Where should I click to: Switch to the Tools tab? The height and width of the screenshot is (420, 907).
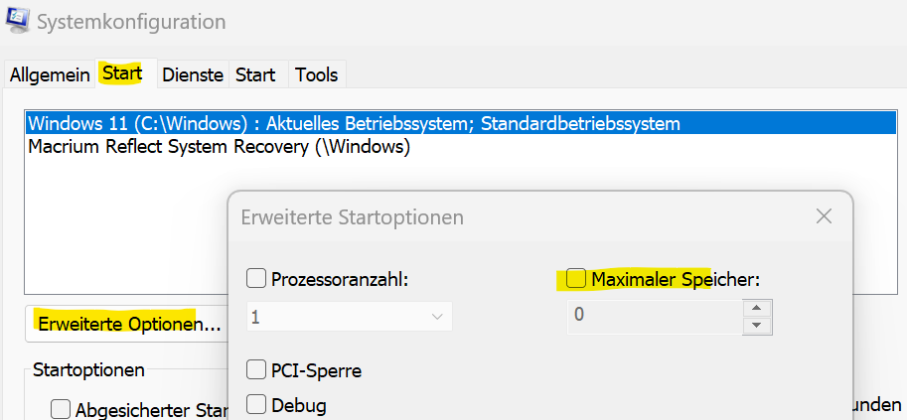point(317,74)
